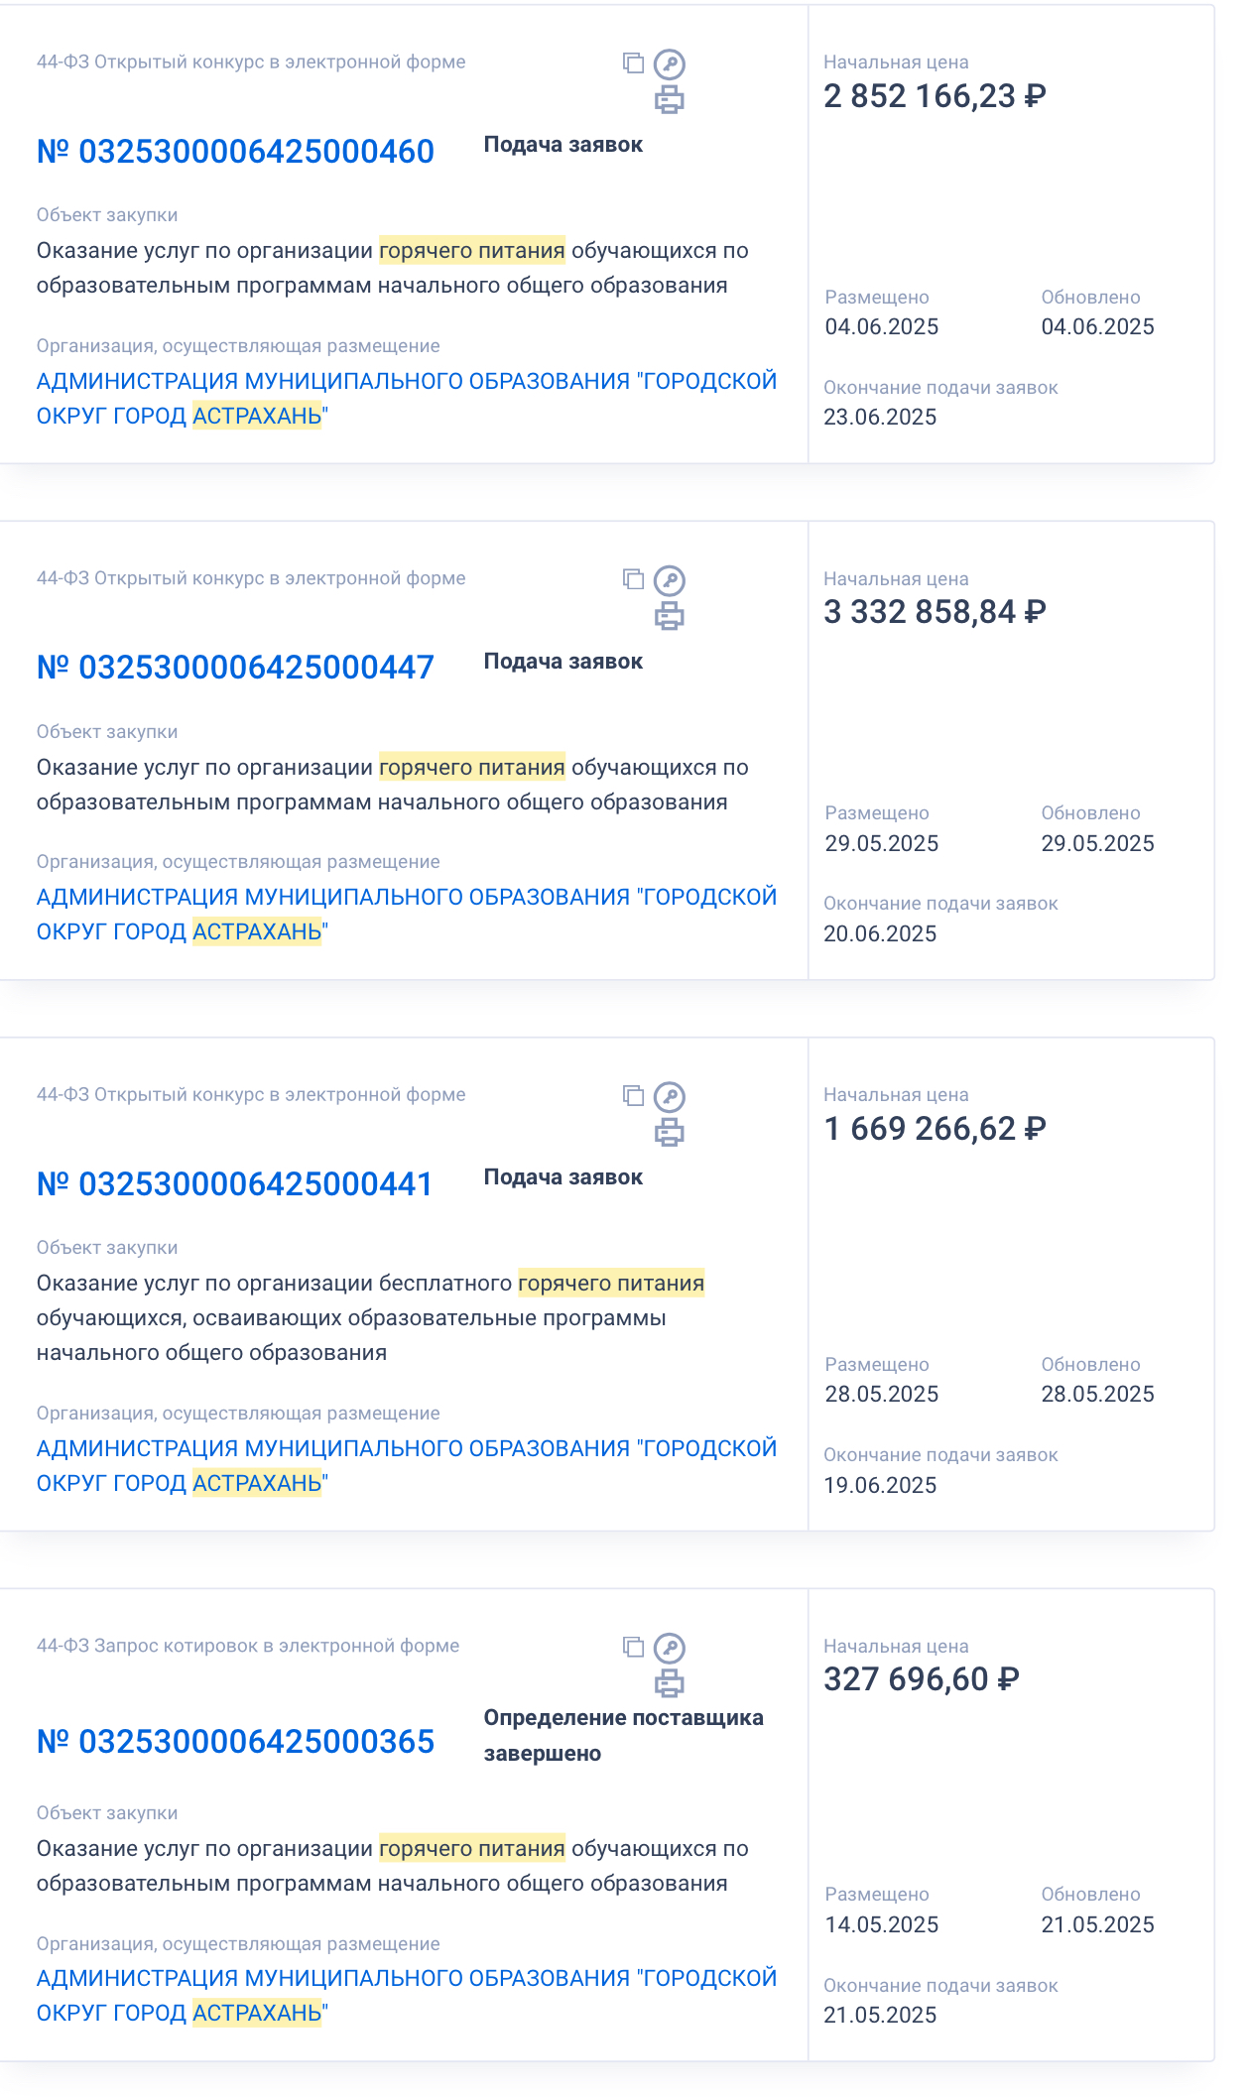
Task: Open tender link № 0325300006425000365
Action: 235,1741
